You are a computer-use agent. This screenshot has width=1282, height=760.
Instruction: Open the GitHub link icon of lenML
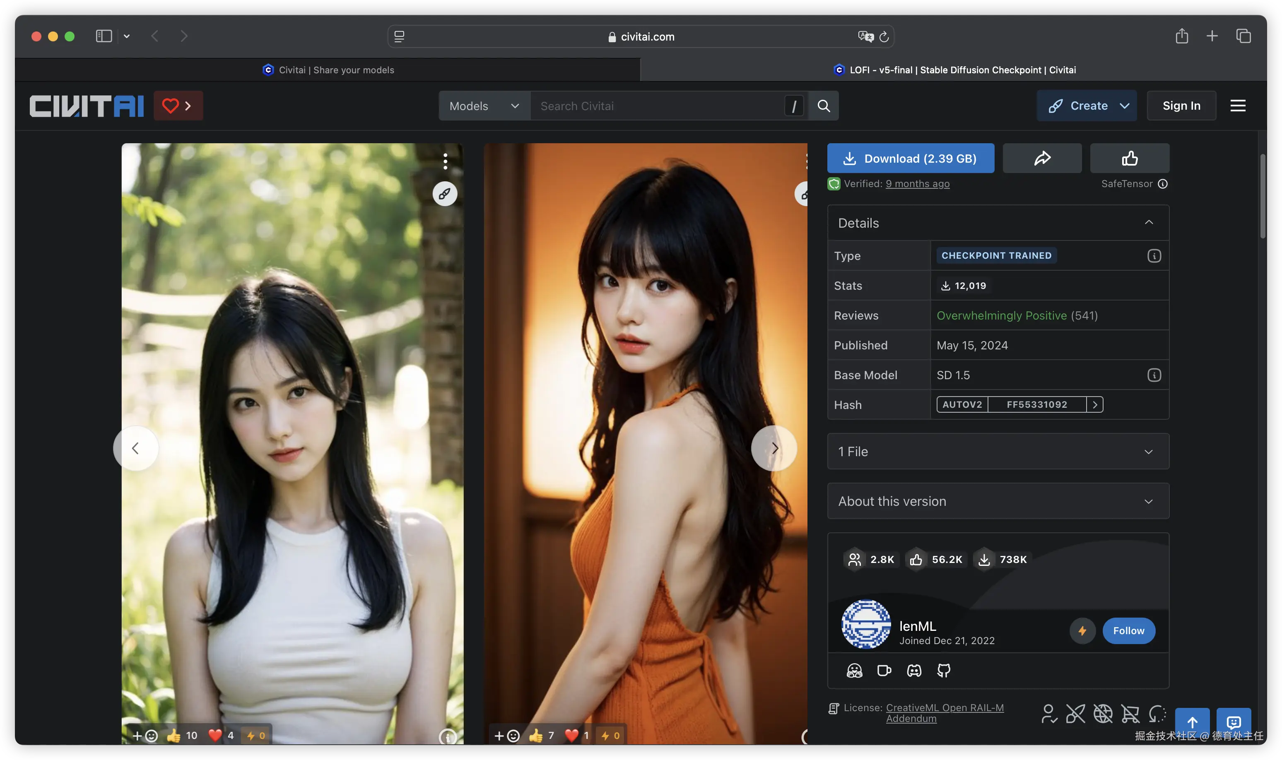tap(943, 670)
